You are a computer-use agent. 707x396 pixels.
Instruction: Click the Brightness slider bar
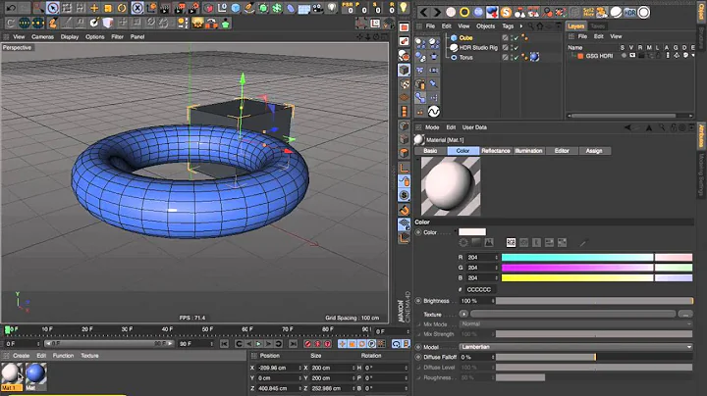pos(594,301)
